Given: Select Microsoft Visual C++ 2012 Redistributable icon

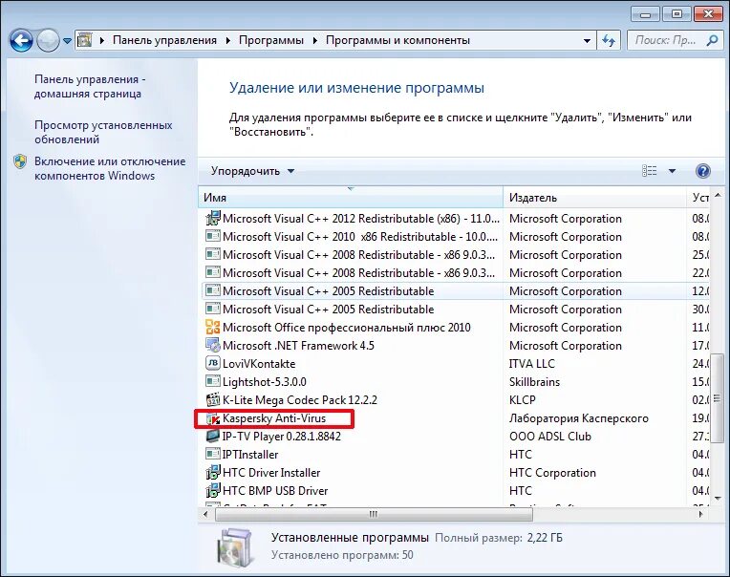Looking at the screenshot, I should pos(213,218).
